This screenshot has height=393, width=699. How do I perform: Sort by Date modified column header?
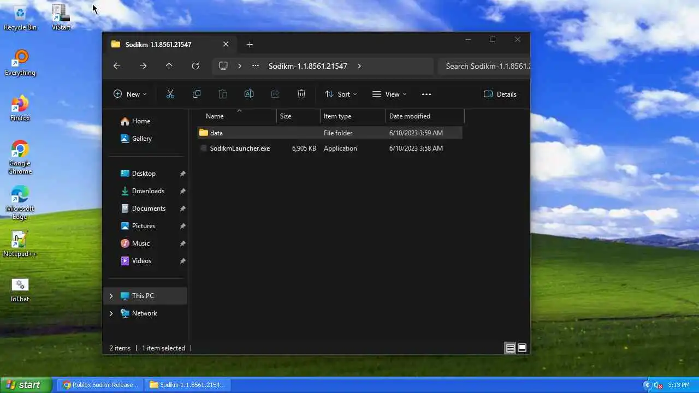coord(425,116)
